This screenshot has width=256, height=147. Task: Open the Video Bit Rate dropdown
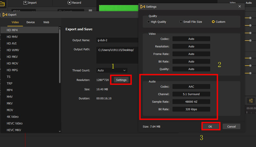[x=191, y=61]
